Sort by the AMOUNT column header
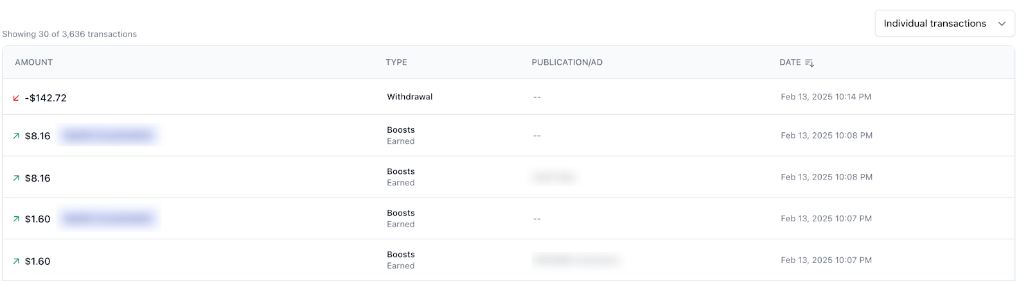The image size is (1028, 281). (34, 62)
